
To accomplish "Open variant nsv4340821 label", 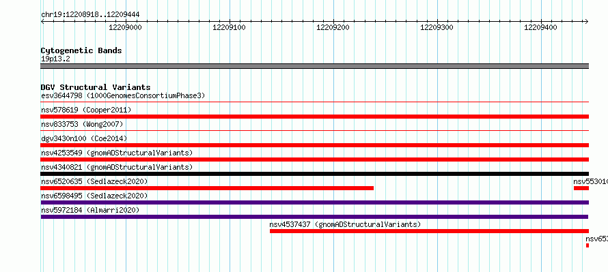I will point(117,167).
